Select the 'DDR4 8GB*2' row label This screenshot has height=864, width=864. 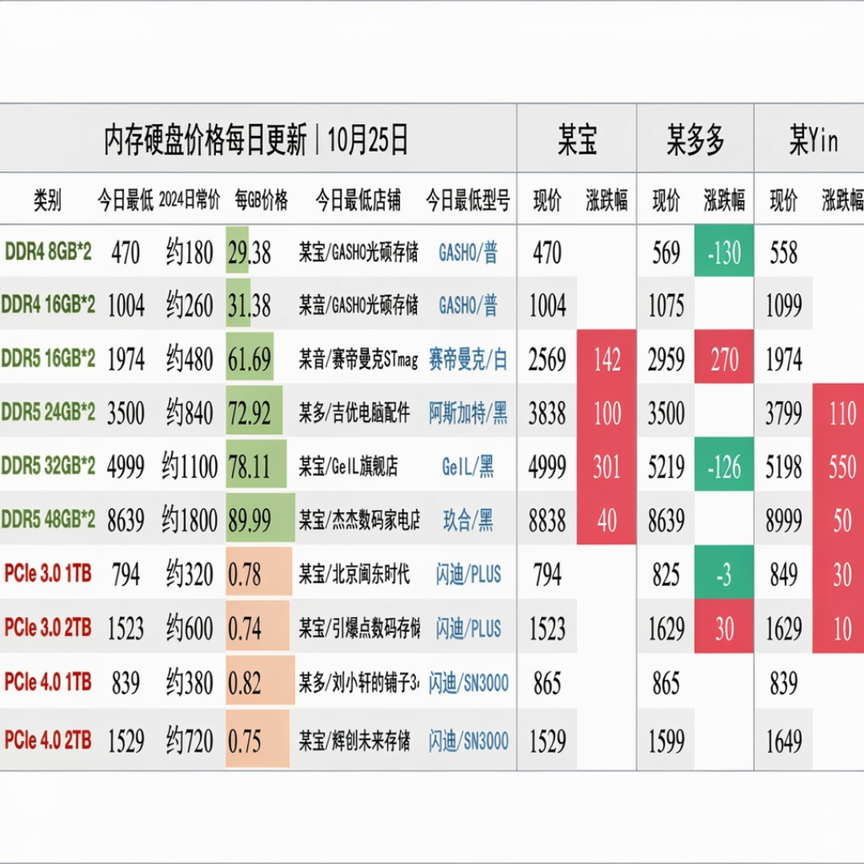49,252
